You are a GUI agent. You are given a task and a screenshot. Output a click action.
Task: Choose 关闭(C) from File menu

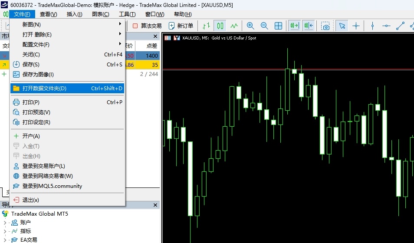click(x=67, y=55)
